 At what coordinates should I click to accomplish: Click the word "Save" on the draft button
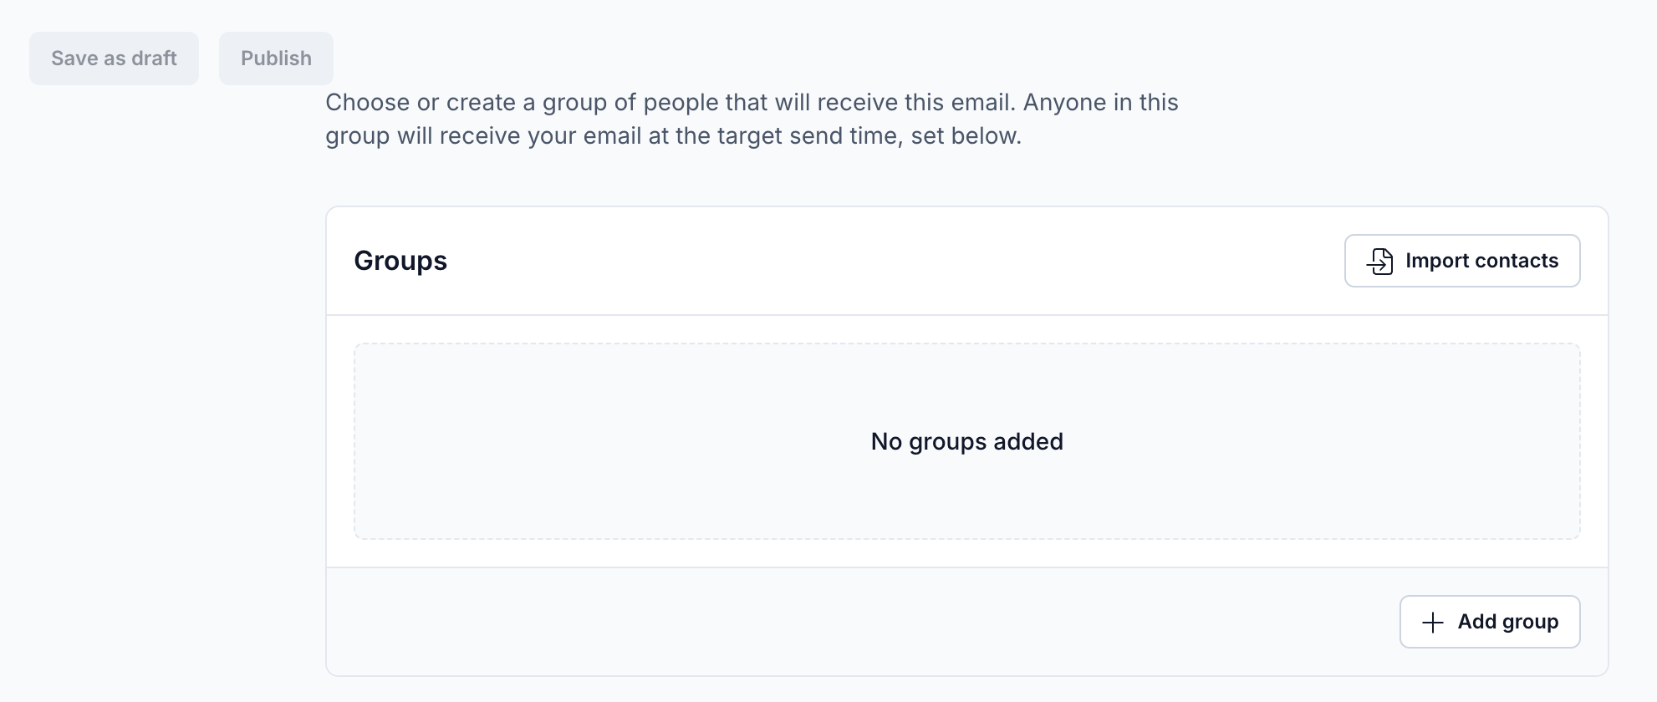(74, 58)
